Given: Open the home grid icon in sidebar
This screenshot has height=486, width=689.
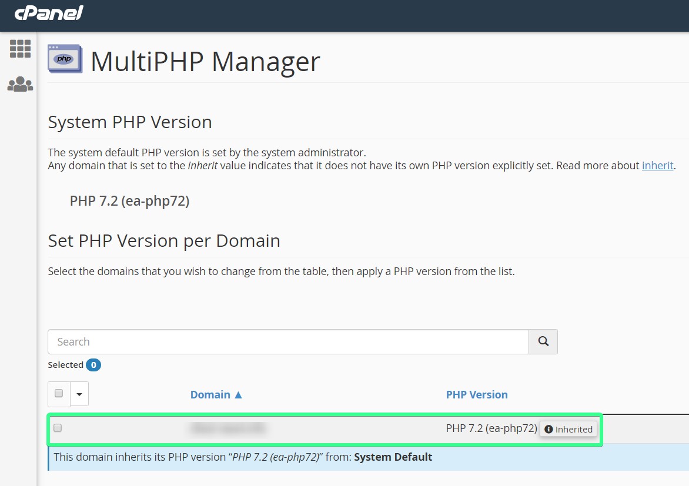Looking at the screenshot, I should click(x=20, y=49).
